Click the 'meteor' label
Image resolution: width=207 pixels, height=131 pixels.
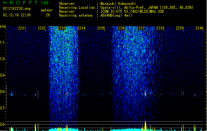[x=47, y=10]
